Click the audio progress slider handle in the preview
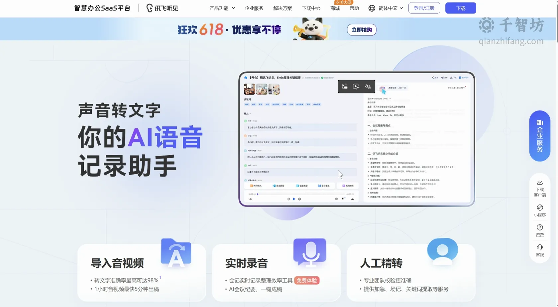 (x=258, y=194)
